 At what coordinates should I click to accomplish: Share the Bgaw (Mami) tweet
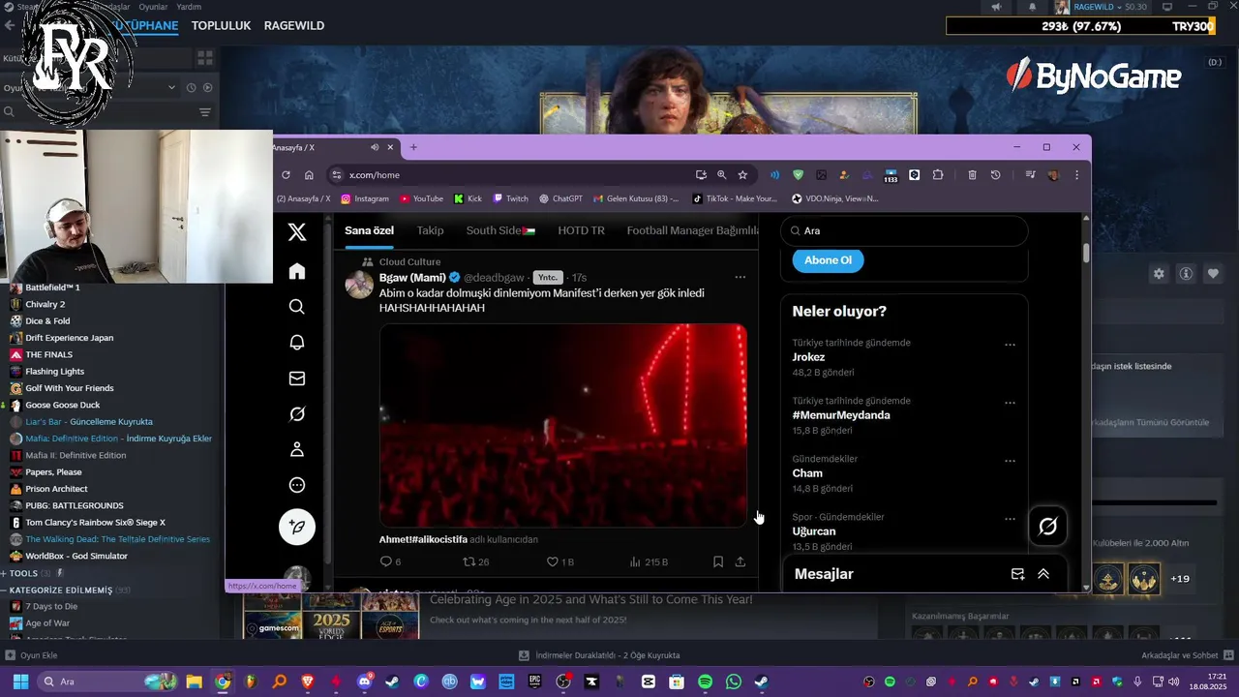point(740,561)
